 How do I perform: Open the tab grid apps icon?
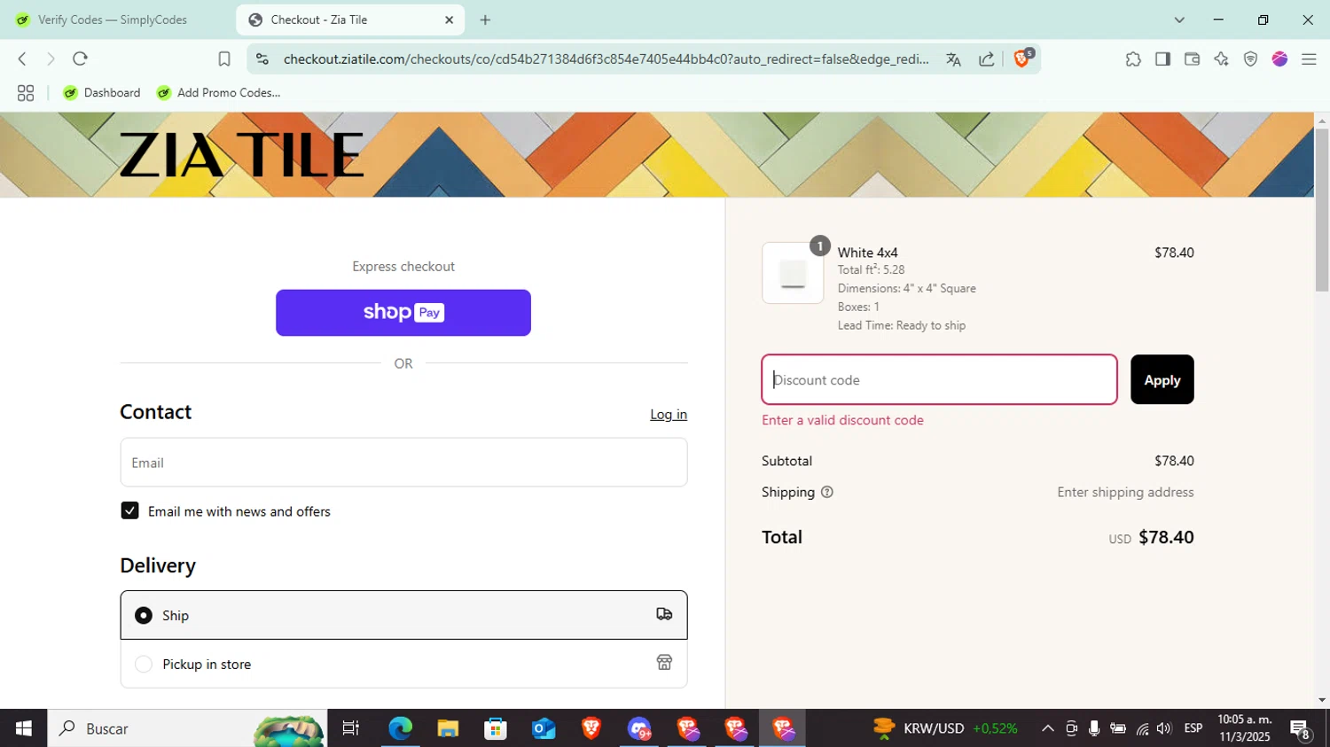tap(26, 93)
